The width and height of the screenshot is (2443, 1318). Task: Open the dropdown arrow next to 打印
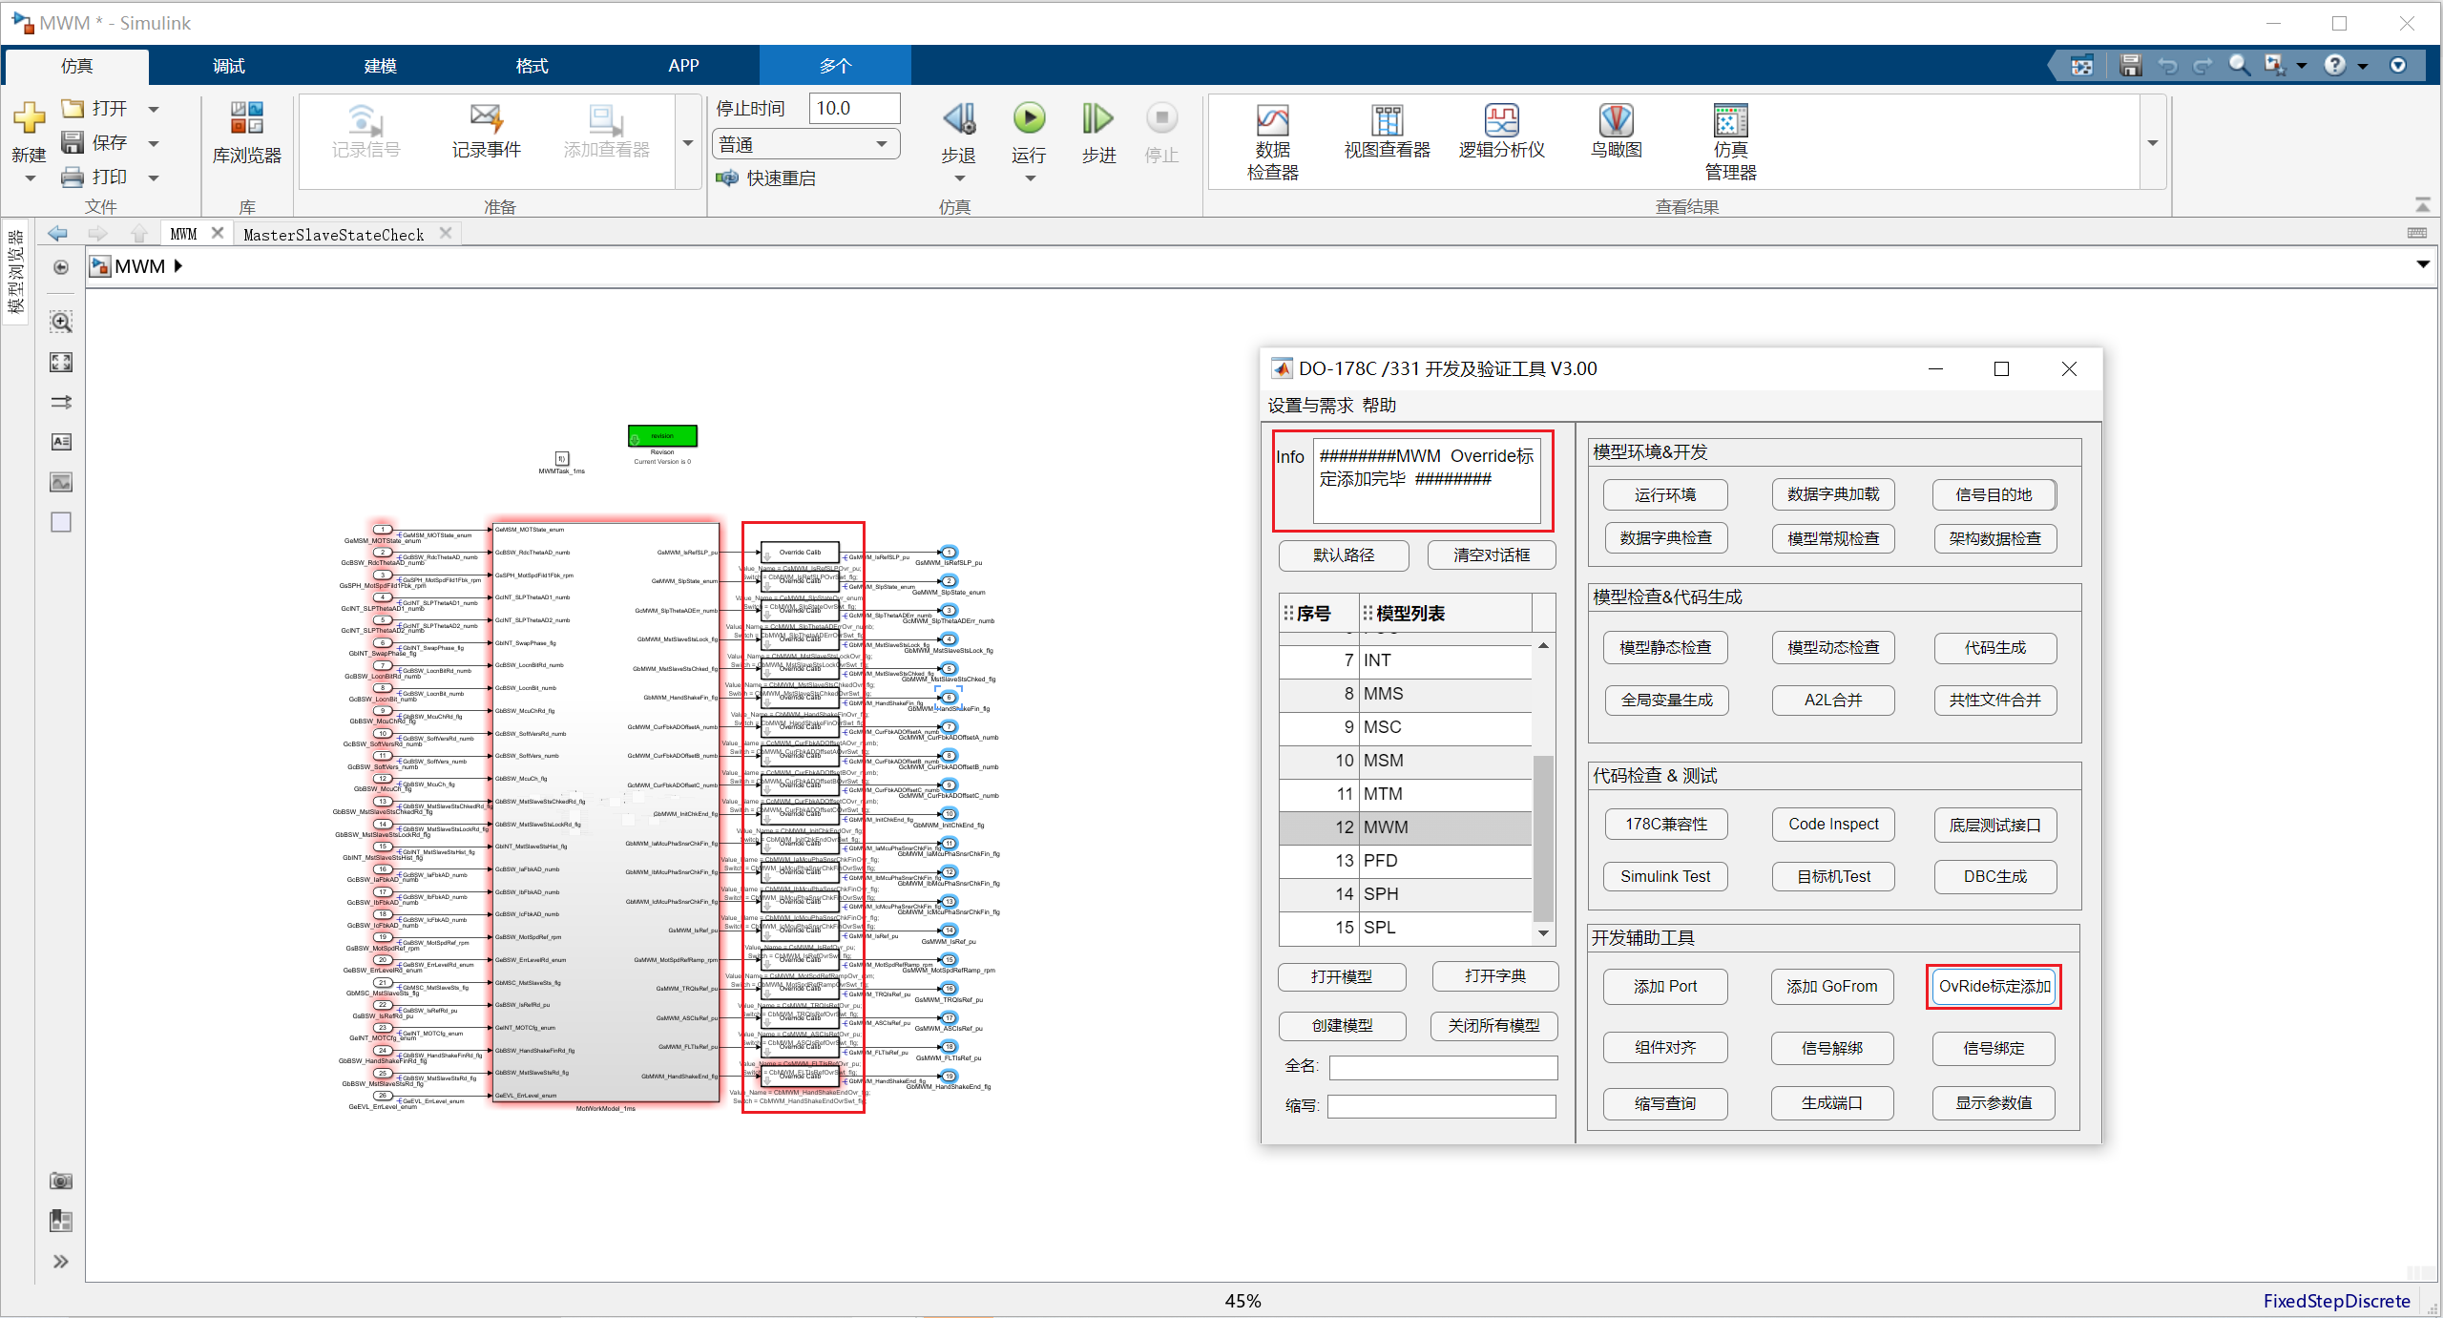tap(154, 178)
